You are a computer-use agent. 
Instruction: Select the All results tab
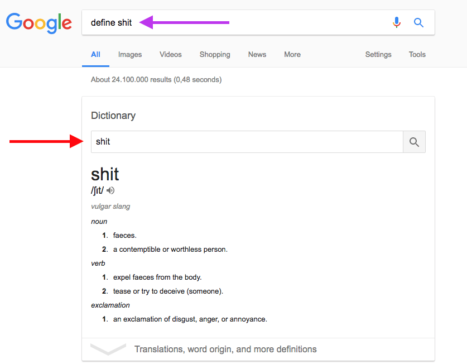(95, 54)
